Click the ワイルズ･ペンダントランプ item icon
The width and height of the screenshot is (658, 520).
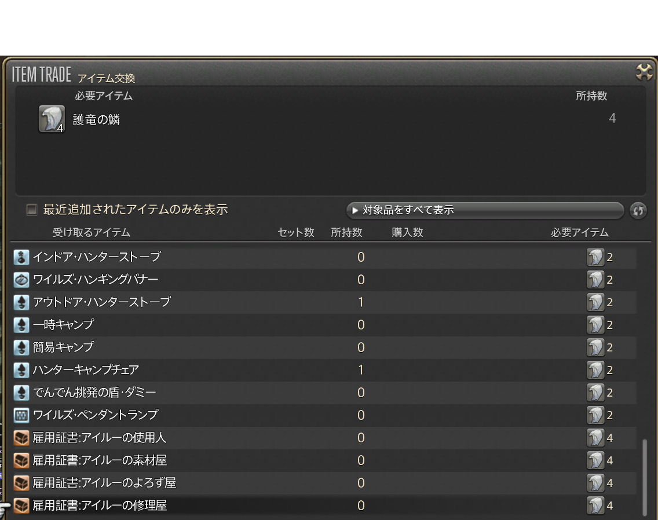pos(21,415)
